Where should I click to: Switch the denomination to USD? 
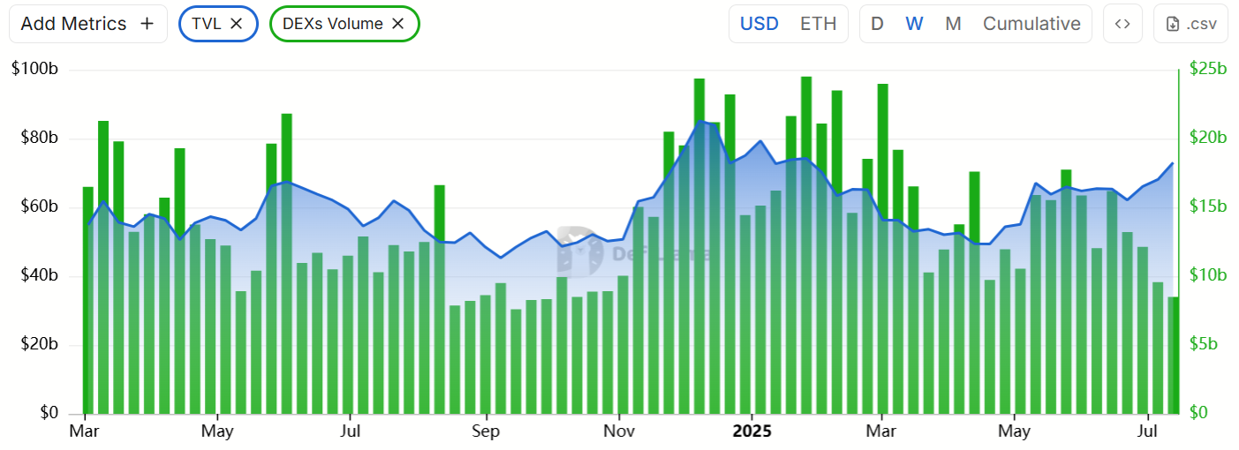coord(759,24)
